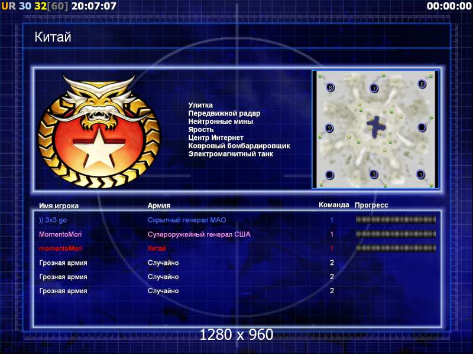Select start position 1 on the map
This screenshot has width=473, height=354.
click(420, 174)
